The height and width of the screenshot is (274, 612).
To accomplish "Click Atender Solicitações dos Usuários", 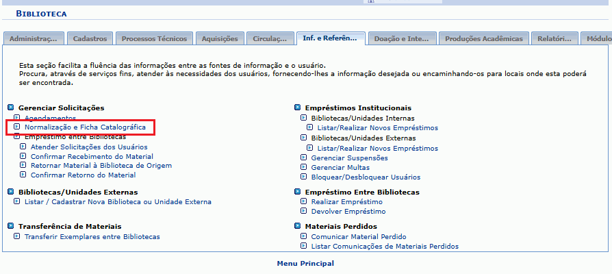I will coord(88,147).
